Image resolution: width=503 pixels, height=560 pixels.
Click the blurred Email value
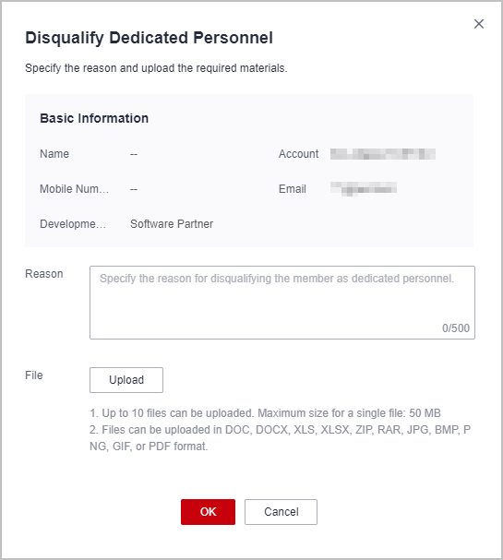point(364,188)
